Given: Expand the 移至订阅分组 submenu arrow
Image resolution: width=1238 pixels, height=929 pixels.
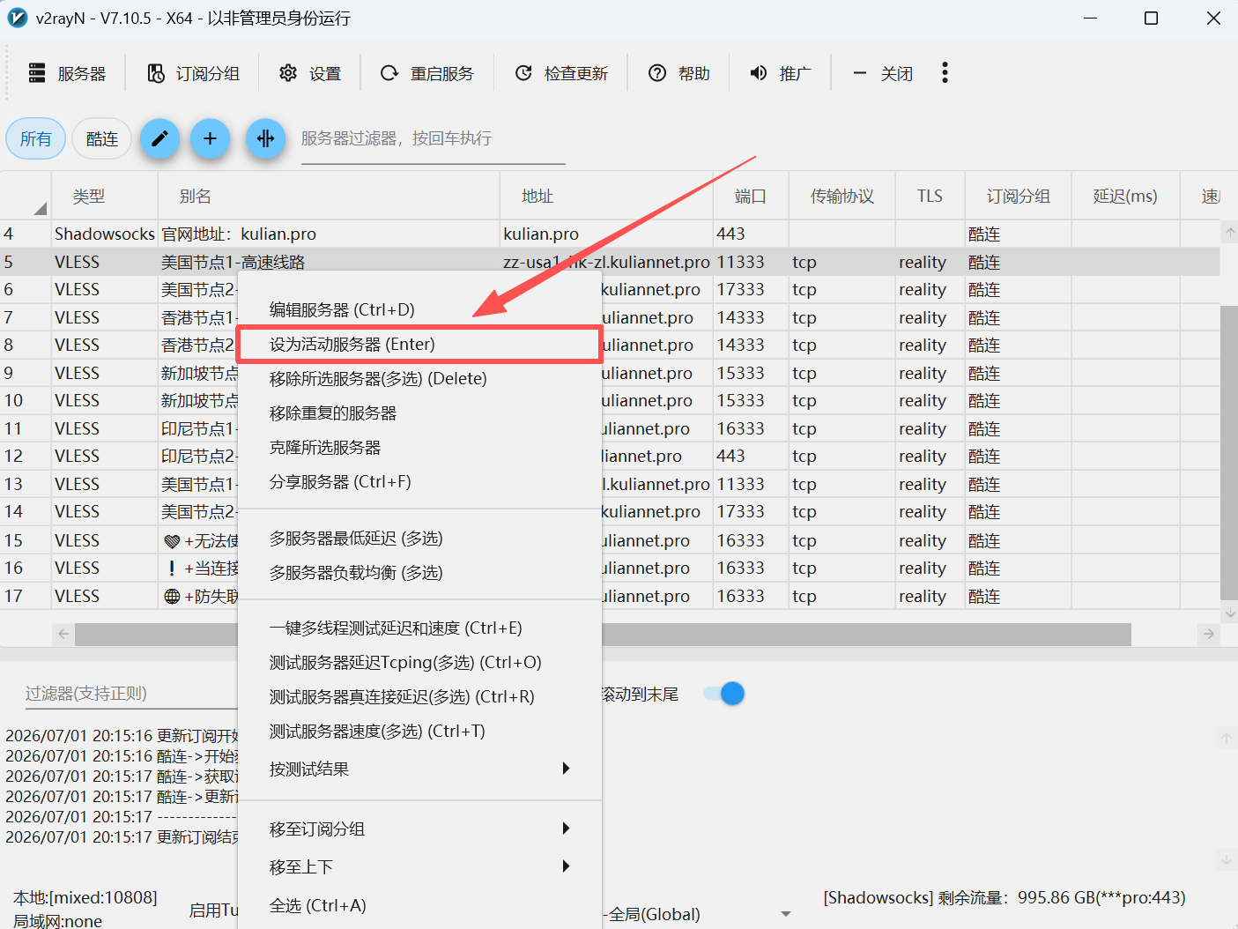Looking at the screenshot, I should point(567,829).
